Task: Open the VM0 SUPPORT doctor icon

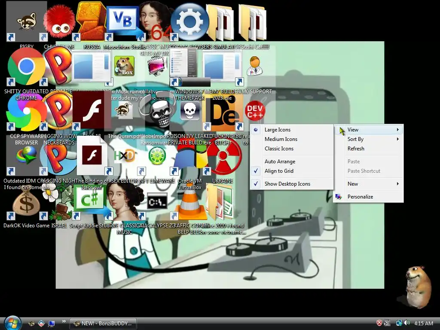Action: click(255, 66)
